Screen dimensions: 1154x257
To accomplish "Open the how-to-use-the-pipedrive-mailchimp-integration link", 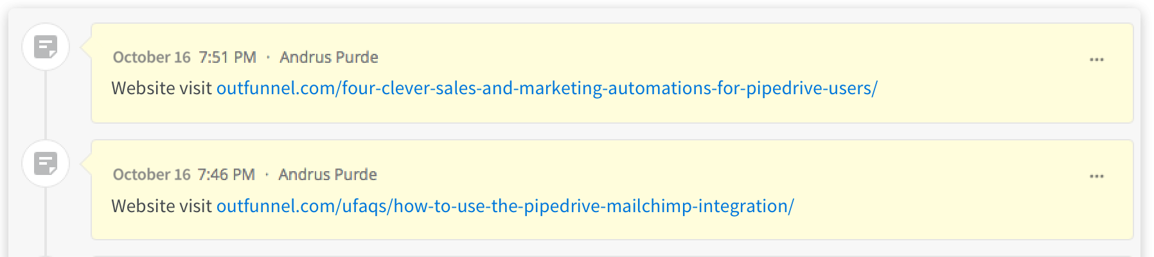I will [x=505, y=206].
